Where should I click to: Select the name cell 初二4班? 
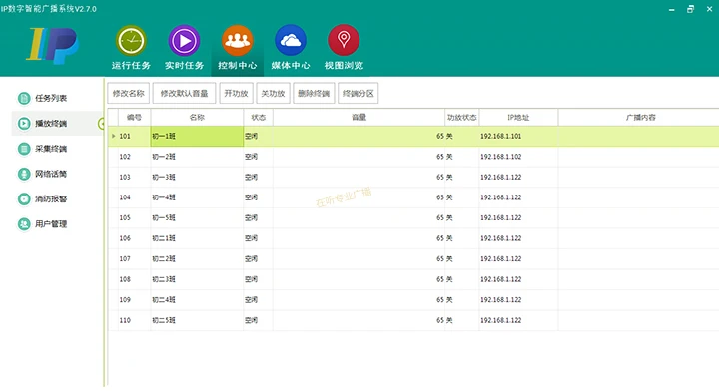coord(197,300)
